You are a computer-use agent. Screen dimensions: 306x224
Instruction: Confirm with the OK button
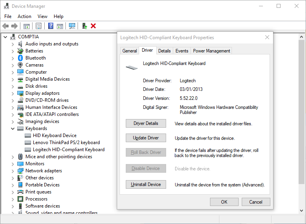coord(224,202)
